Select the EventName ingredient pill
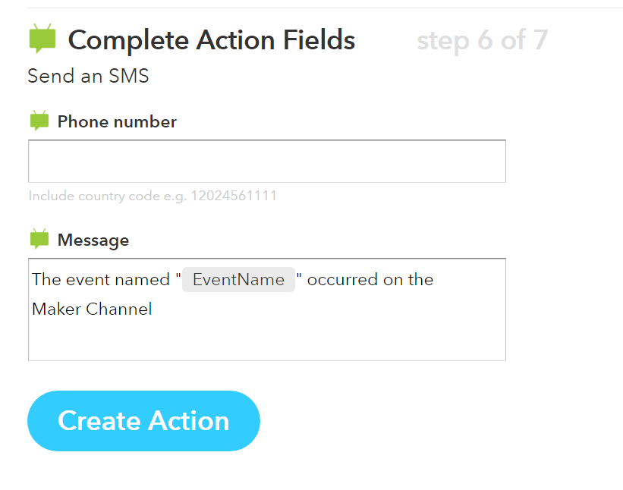623x490 pixels. point(238,279)
